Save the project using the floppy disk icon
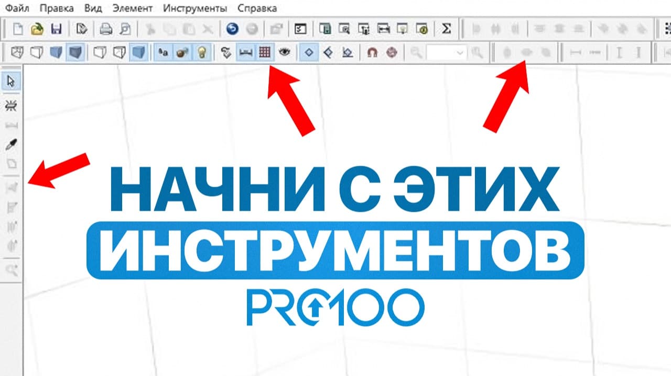Image resolution: width=671 pixels, height=376 pixels. coord(56,29)
